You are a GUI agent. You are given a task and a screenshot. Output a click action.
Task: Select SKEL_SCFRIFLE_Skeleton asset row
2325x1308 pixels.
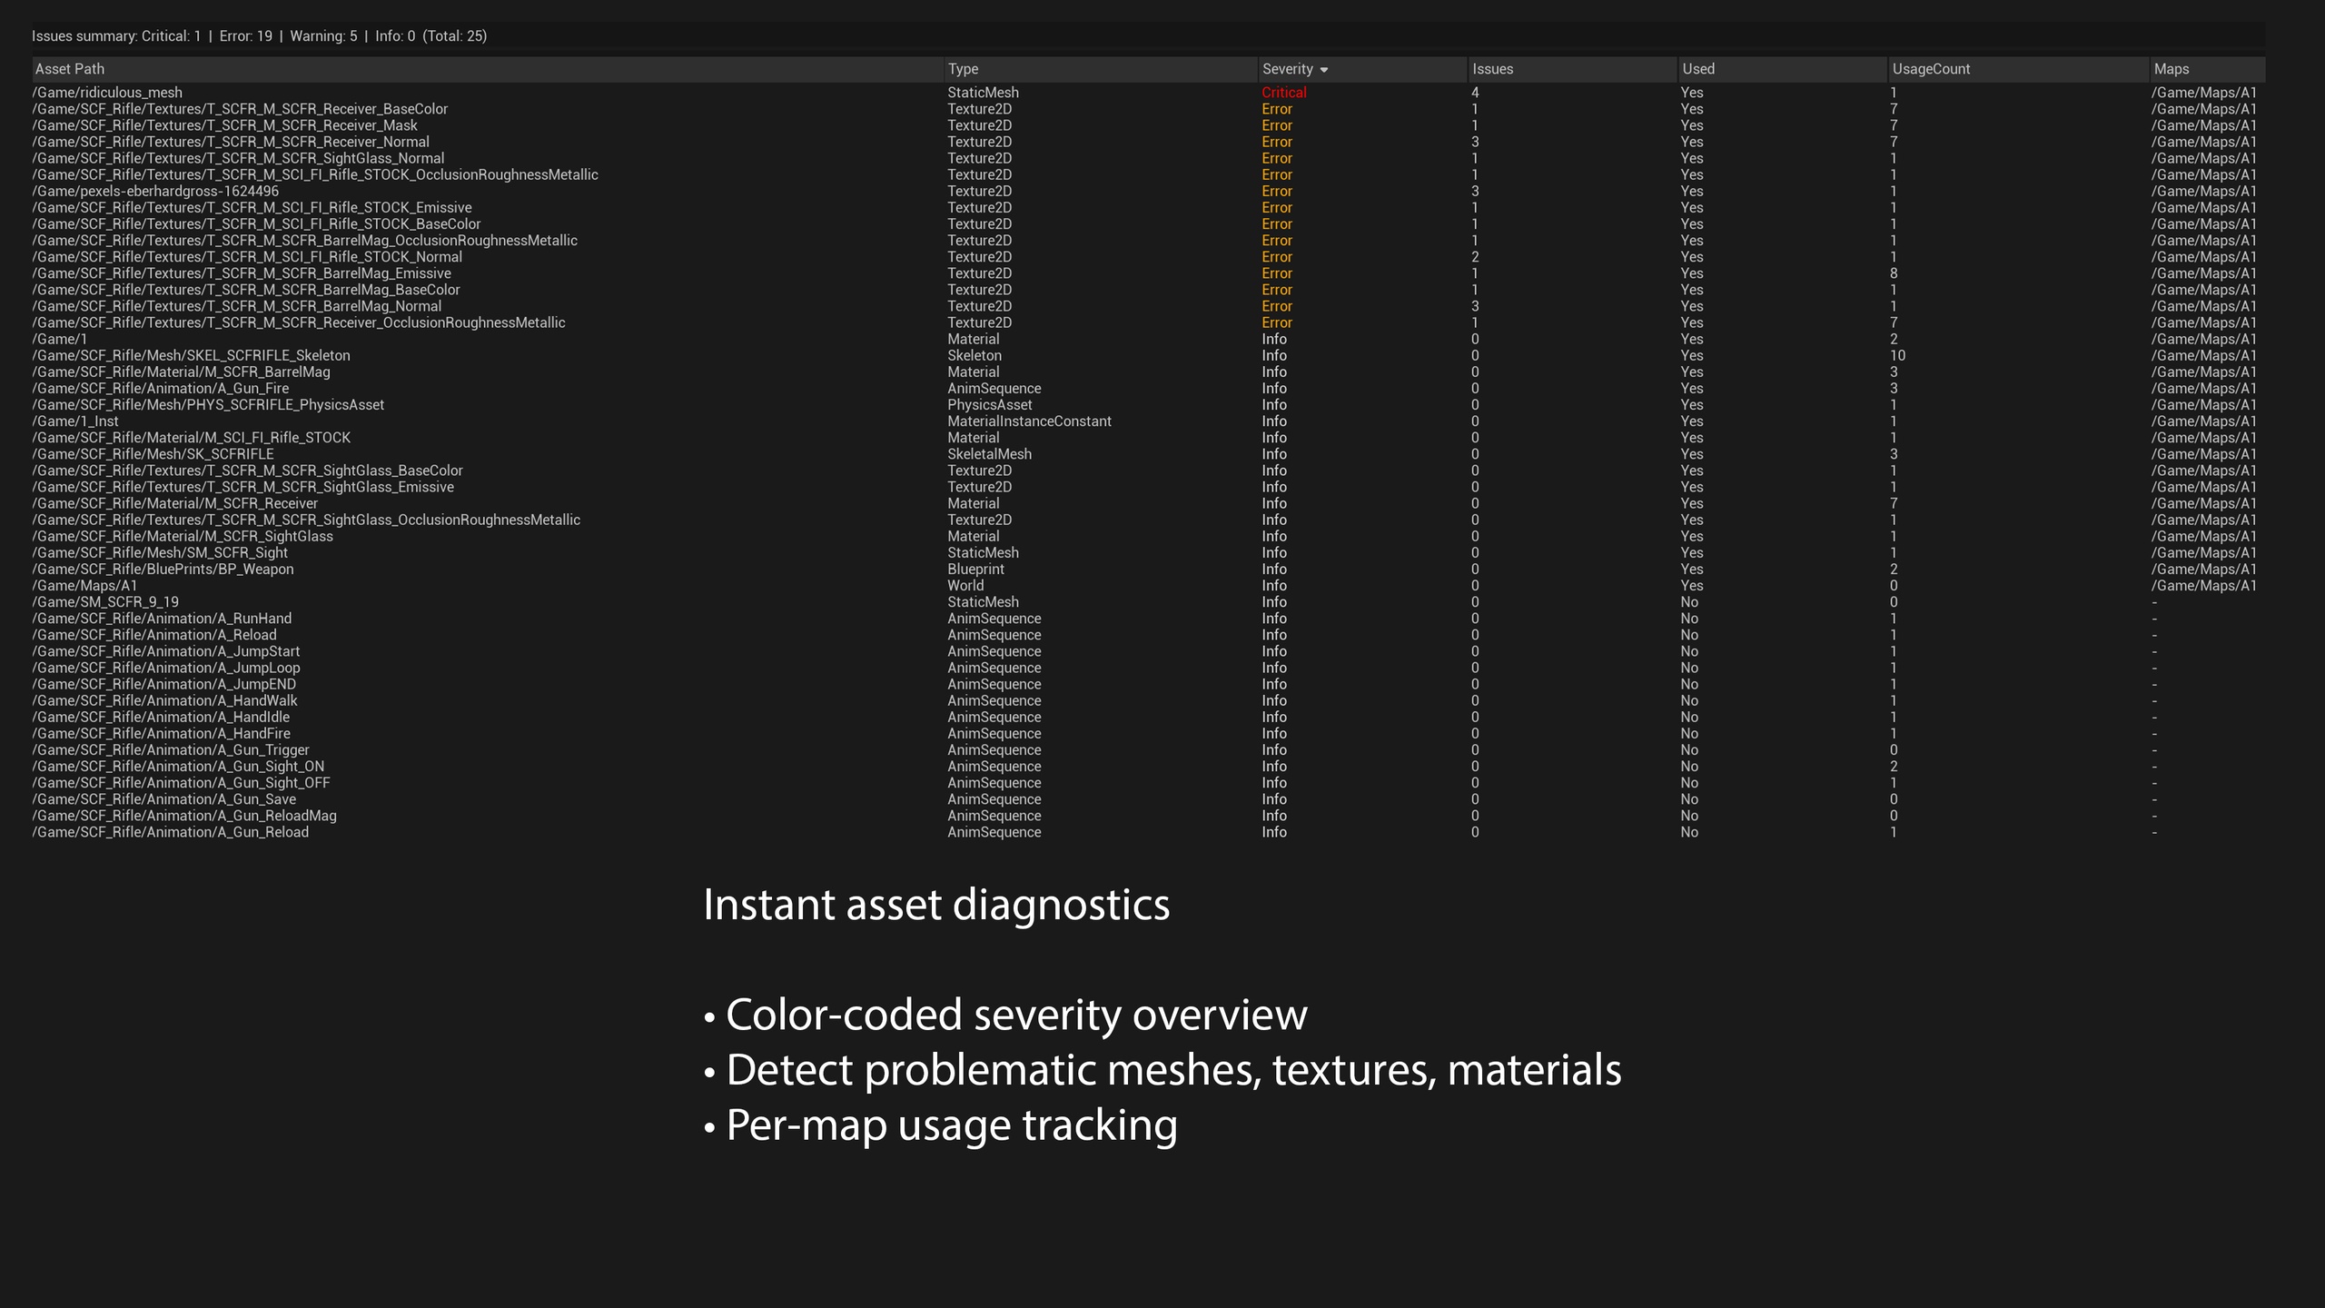click(1148, 355)
